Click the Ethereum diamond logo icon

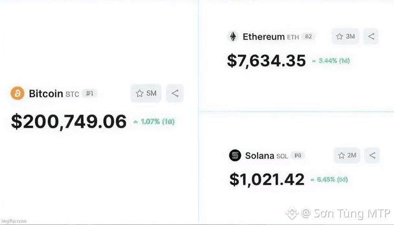click(x=233, y=37)
